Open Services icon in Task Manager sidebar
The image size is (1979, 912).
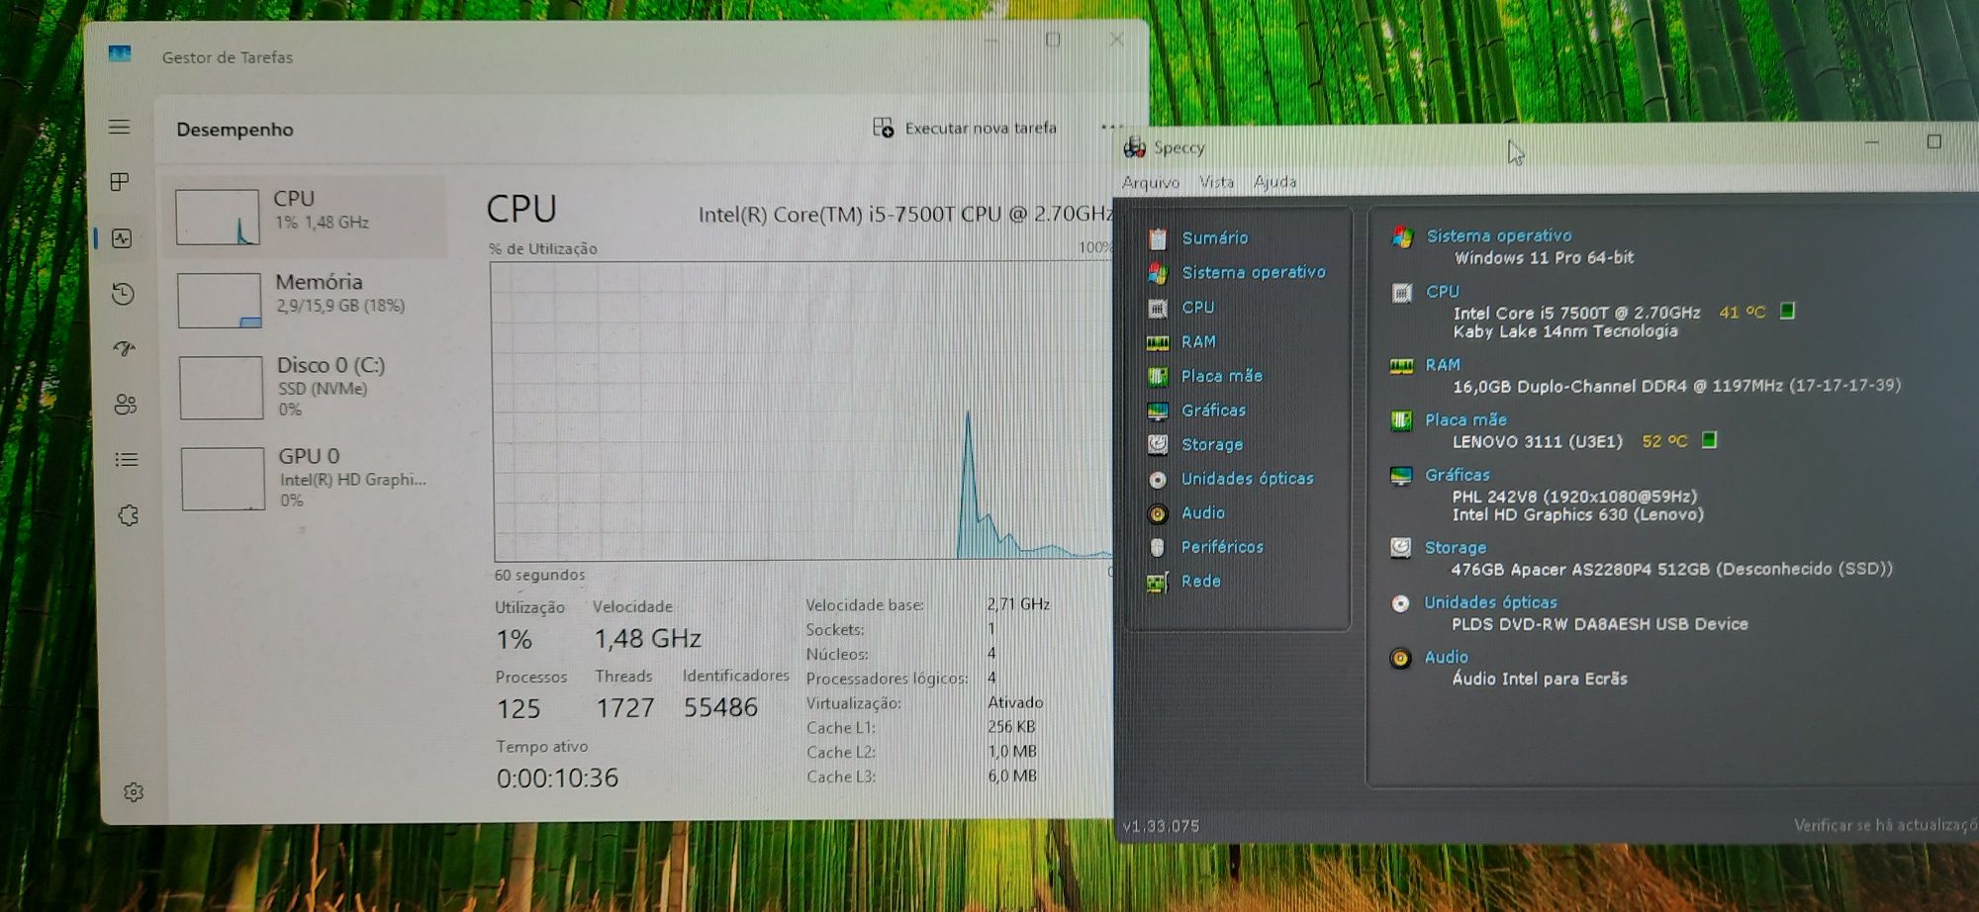tap(129, 515)
